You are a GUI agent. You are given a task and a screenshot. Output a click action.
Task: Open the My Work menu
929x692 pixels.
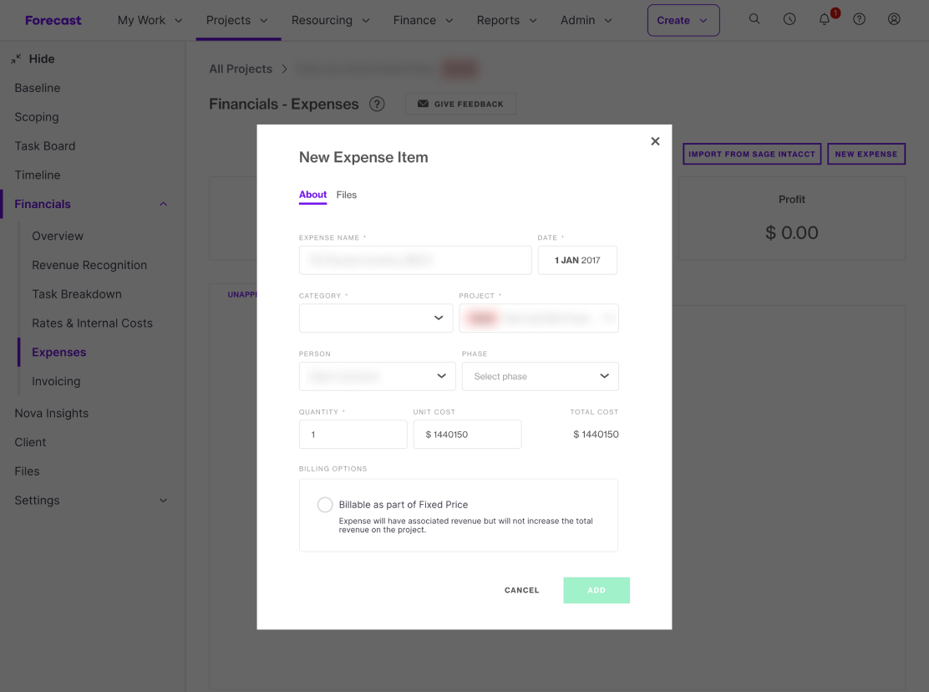point(150,20)
